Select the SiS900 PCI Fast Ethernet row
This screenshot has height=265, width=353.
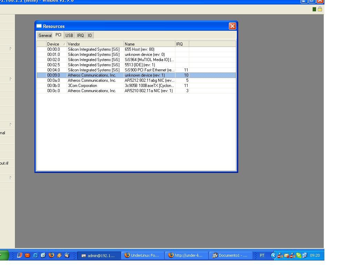136,70
